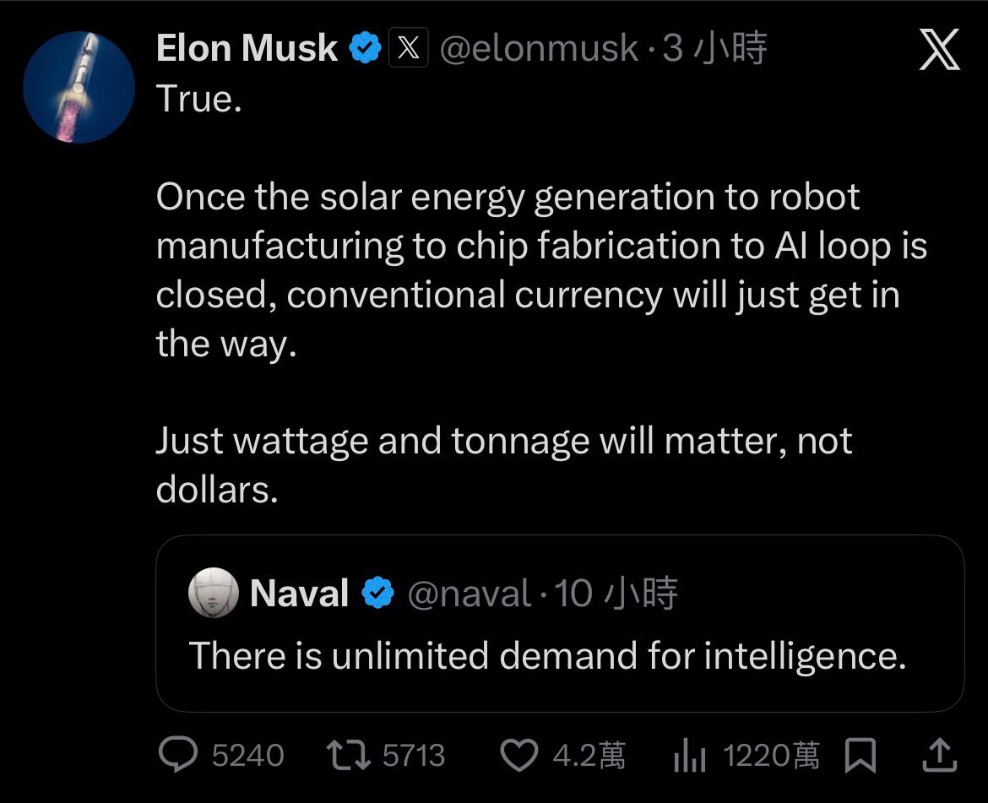Open the quoted post about unlimited intelligence demand

[547, 656]
